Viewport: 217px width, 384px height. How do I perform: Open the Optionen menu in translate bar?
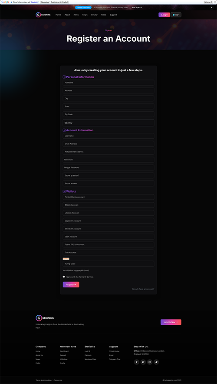pyautogui.click(x=208, y=2)
